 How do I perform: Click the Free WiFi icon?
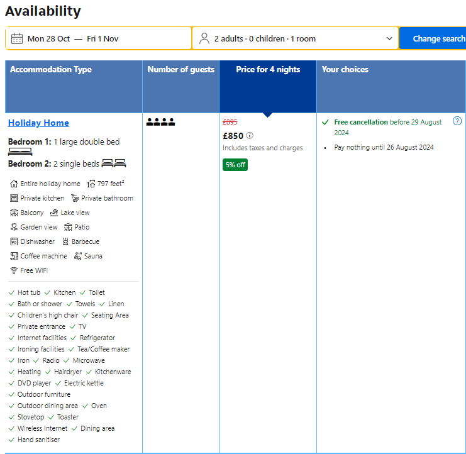[14, 270]
